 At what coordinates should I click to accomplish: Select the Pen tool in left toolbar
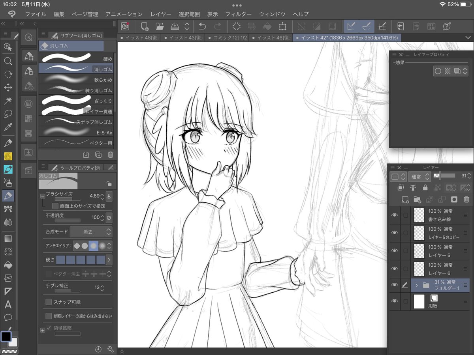8,143
